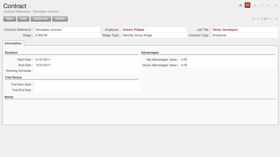Click the Trial Start Date field
Image resolution: width=280 pixels, height=157 pixels.
tap(87, 84)
